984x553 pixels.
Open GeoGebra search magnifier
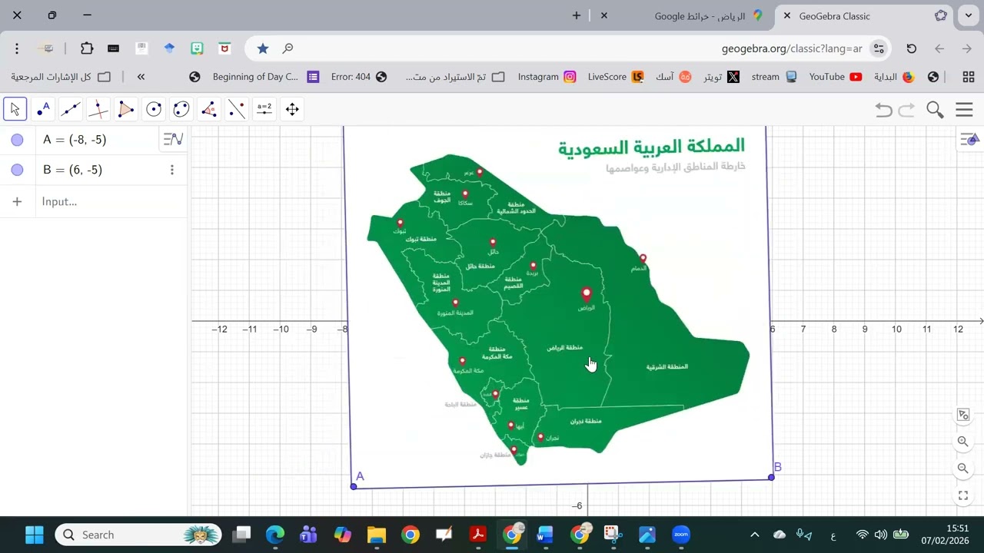935,110
